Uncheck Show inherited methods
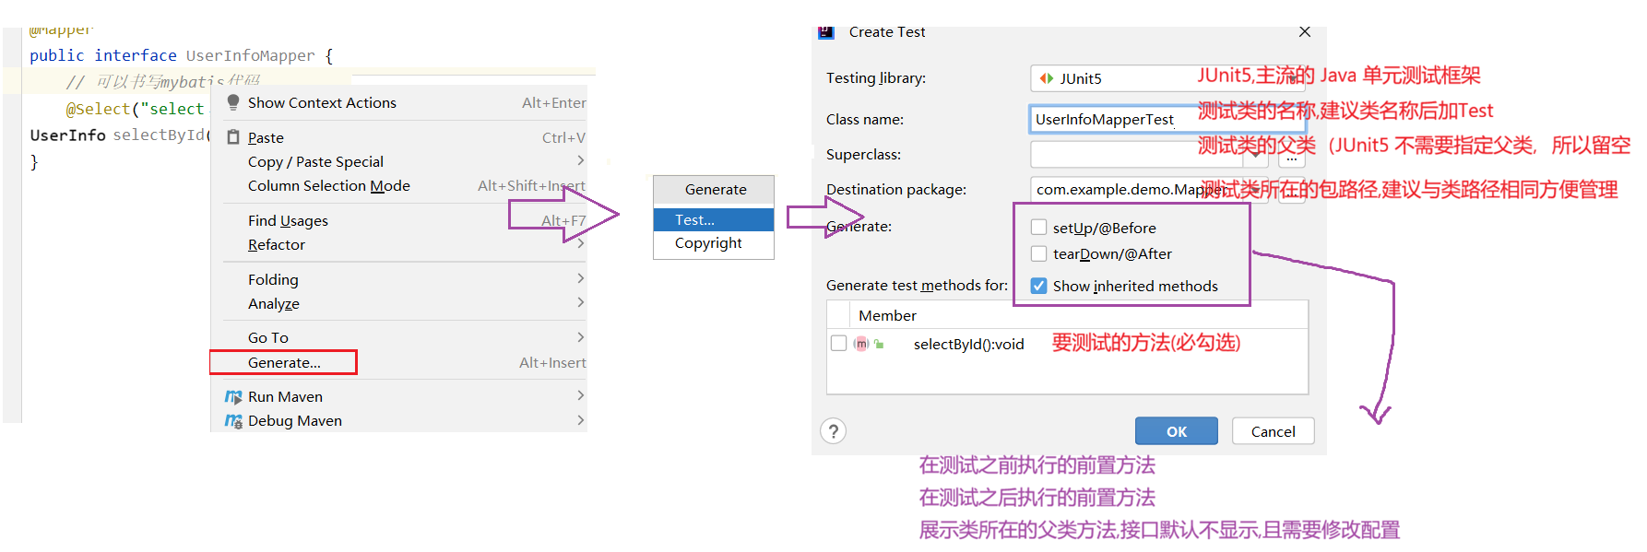 tap(1039, 286)
